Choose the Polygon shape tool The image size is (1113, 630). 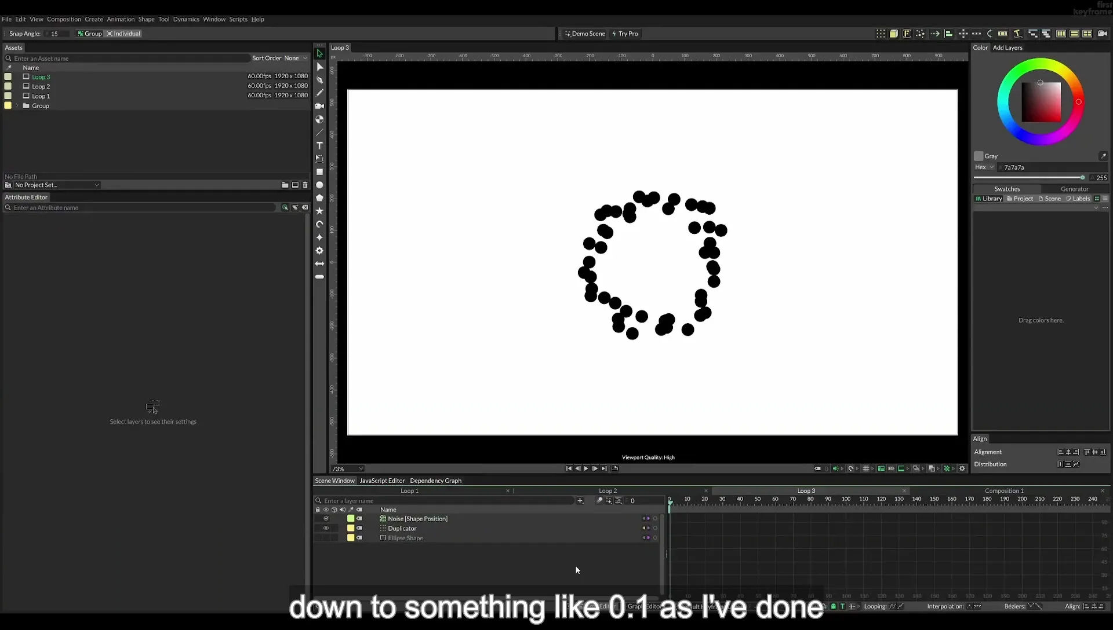click(x=319, y=198)
